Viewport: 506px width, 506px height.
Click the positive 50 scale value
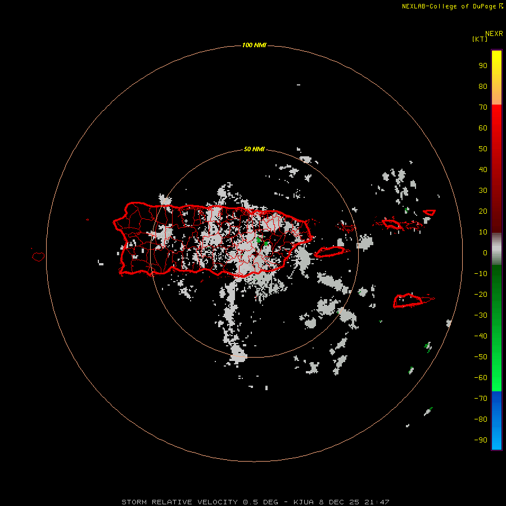click(483, 149)
